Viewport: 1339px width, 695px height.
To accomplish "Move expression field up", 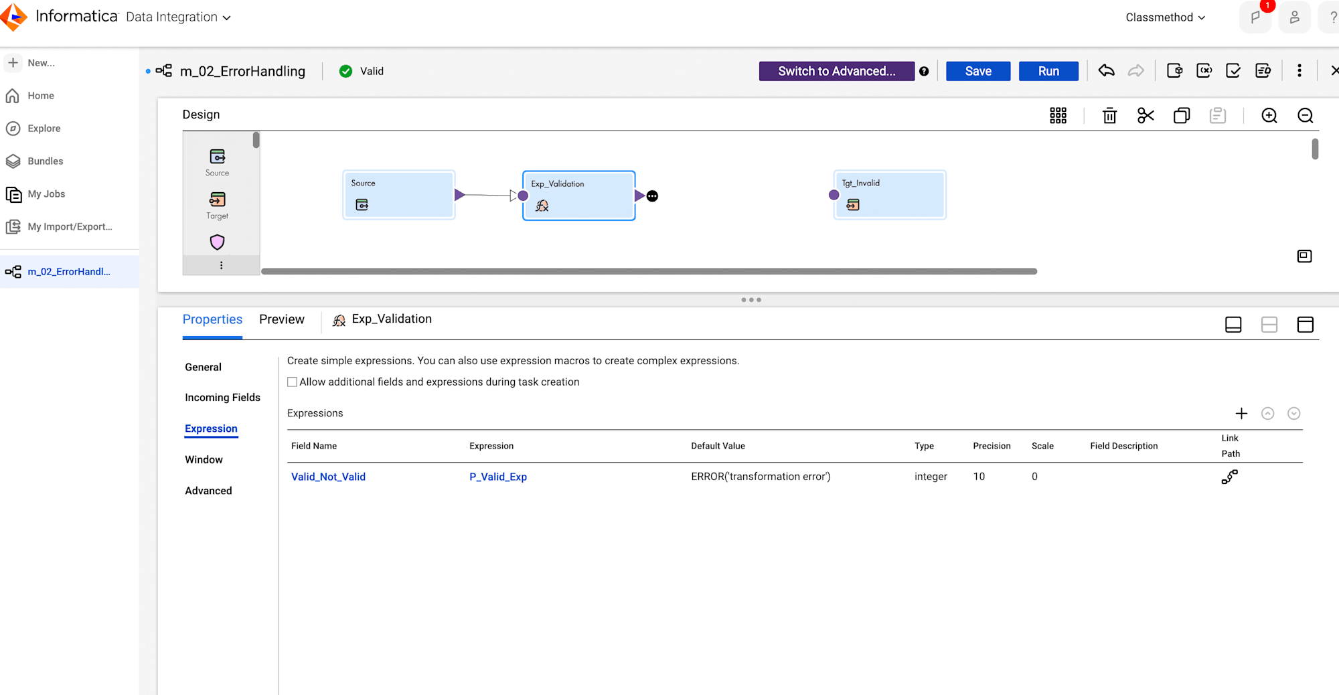I will pyautogui.click(x=1267, y=414).
